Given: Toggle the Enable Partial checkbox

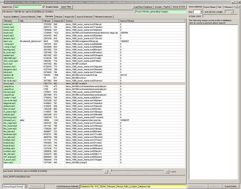Looking at the screenshot, I should click(x=44, y=6).
